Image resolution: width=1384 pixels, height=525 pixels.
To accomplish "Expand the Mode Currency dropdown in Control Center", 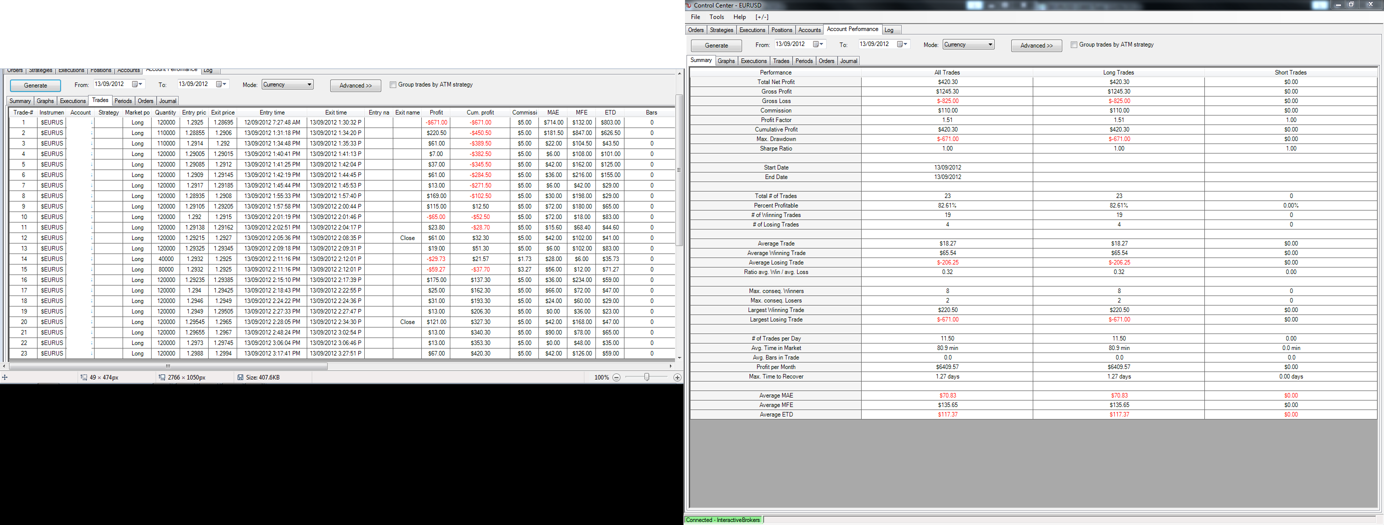I will (x=990, y=44).
